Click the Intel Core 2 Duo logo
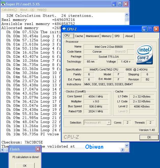The width and height of the screenshot is (160, 168). click(x=144, y=54)
